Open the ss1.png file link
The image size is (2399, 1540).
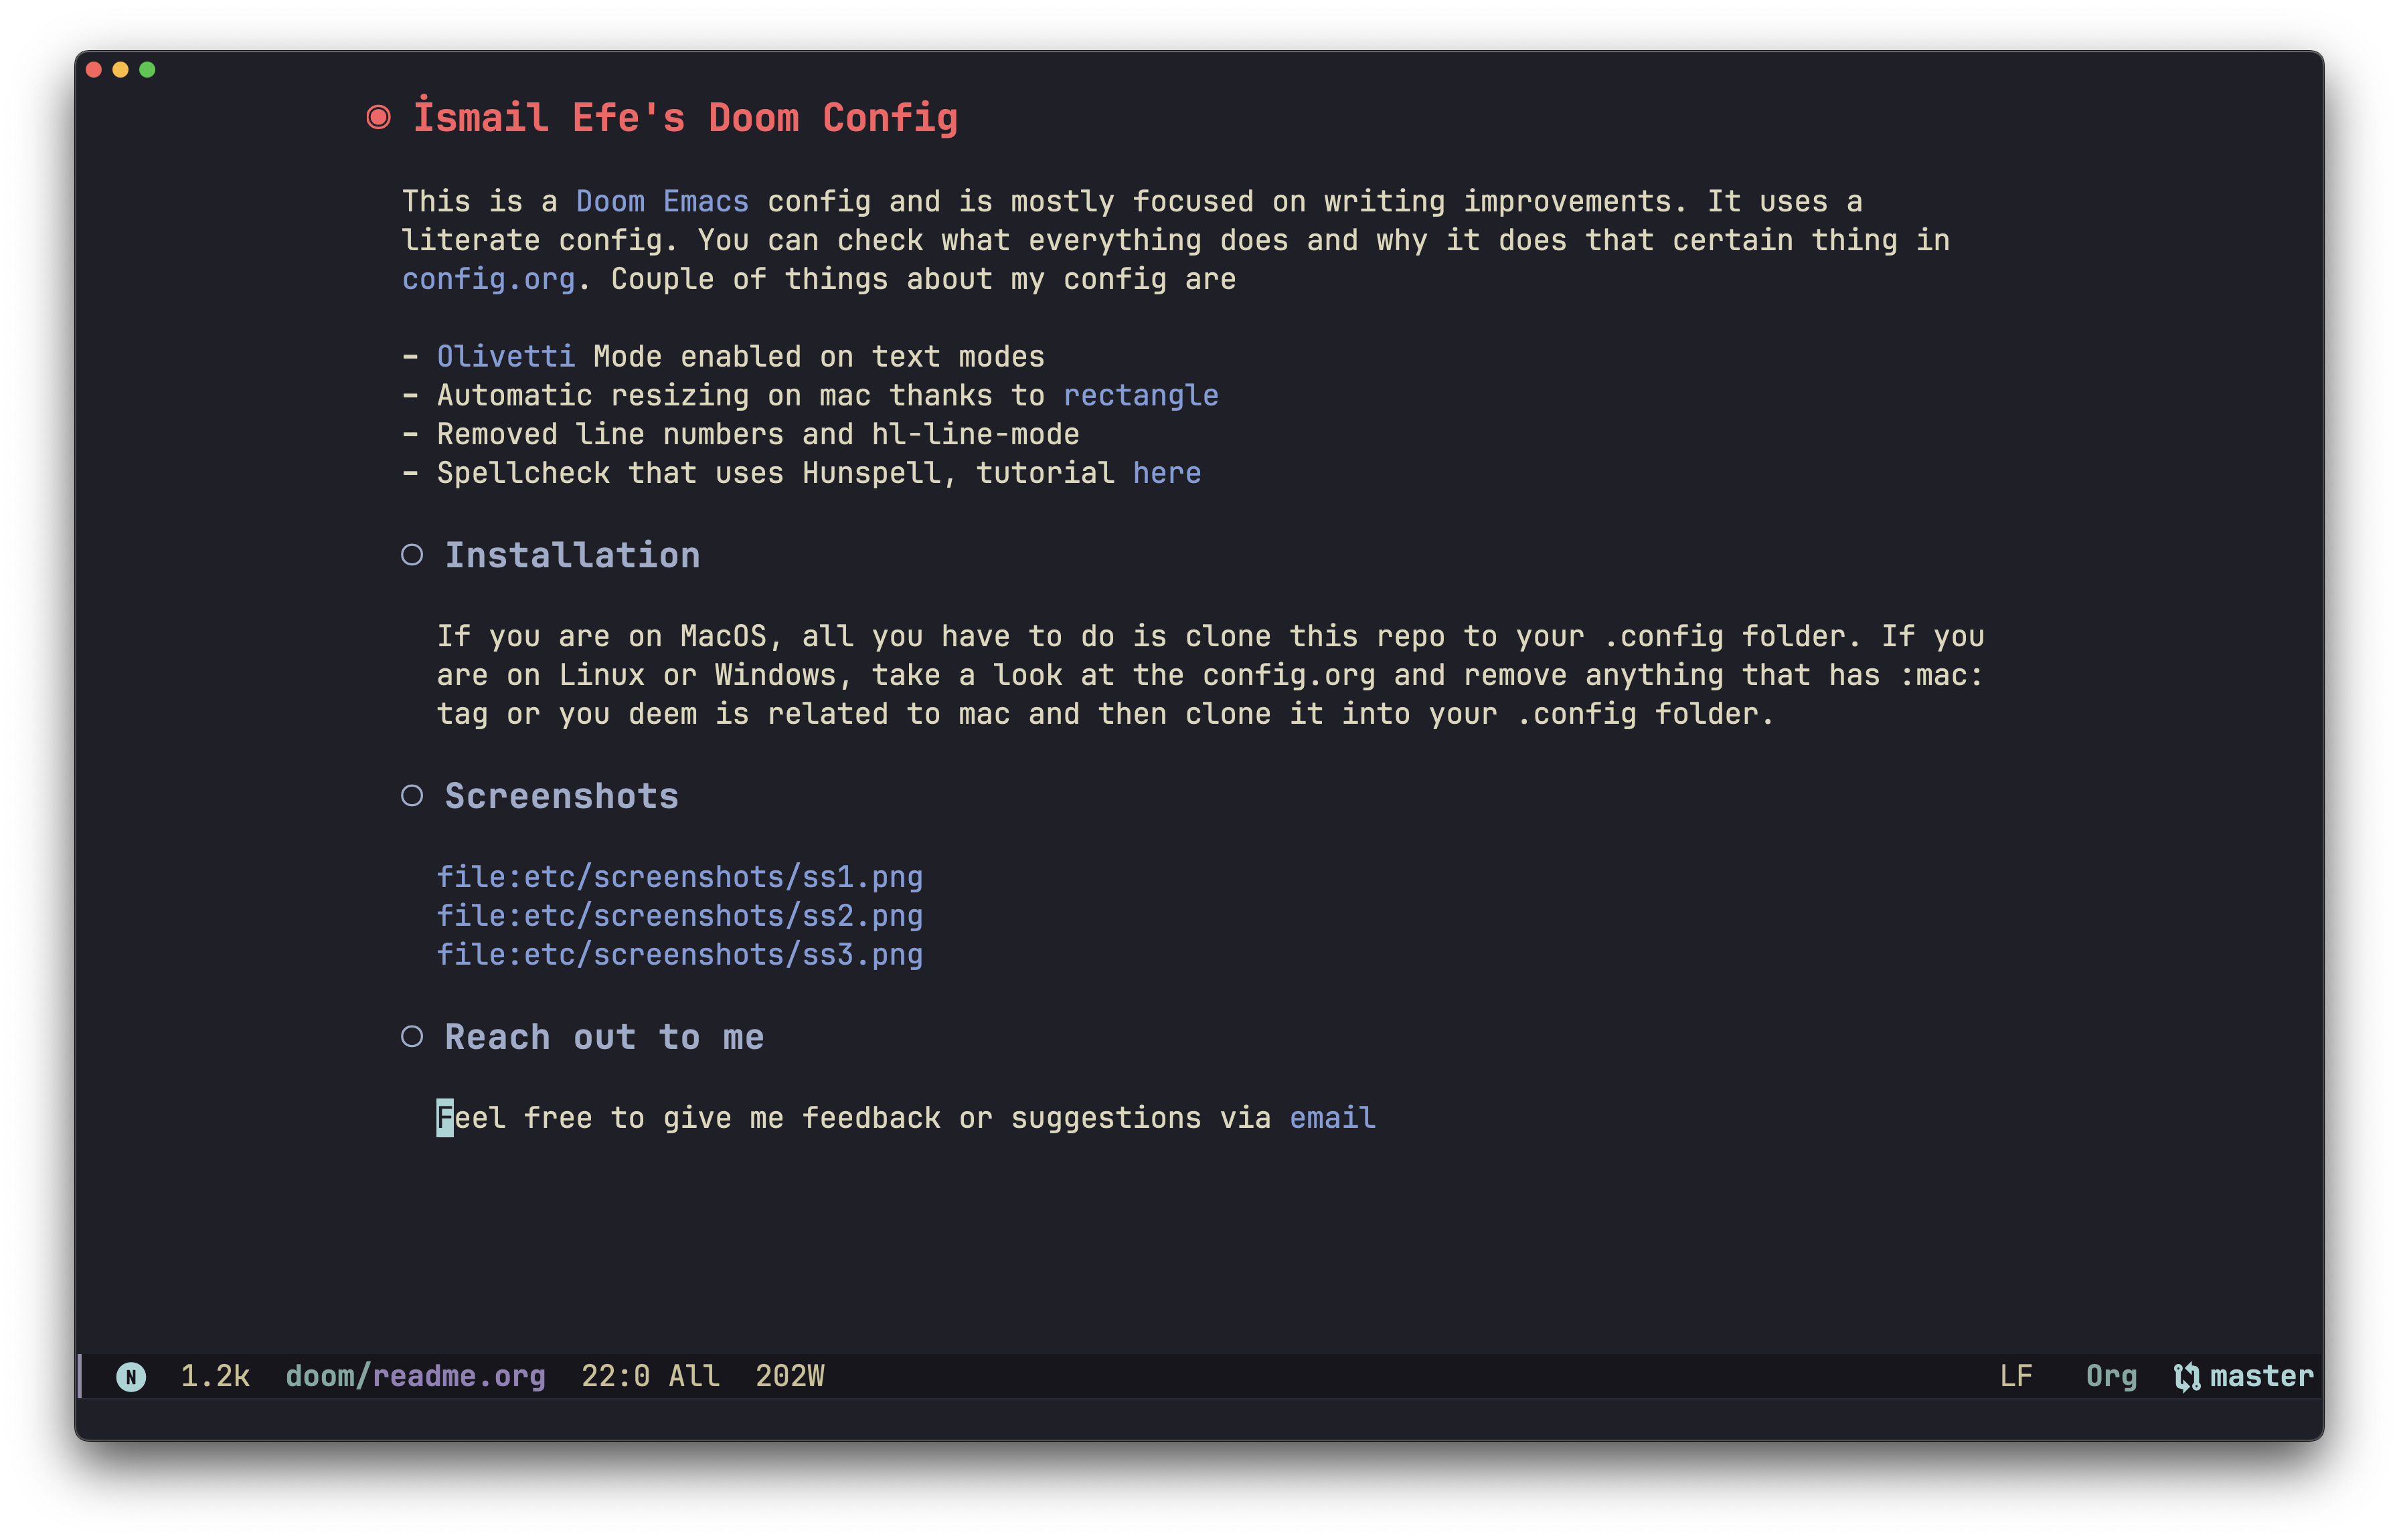[679, 877]
